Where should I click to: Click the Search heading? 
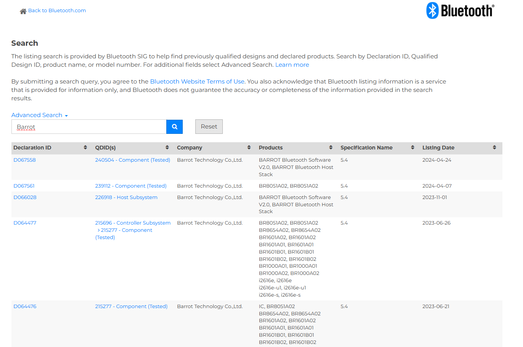point(25,43)
